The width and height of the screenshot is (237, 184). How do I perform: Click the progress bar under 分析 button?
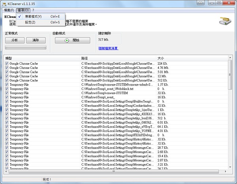pos(26,48)
